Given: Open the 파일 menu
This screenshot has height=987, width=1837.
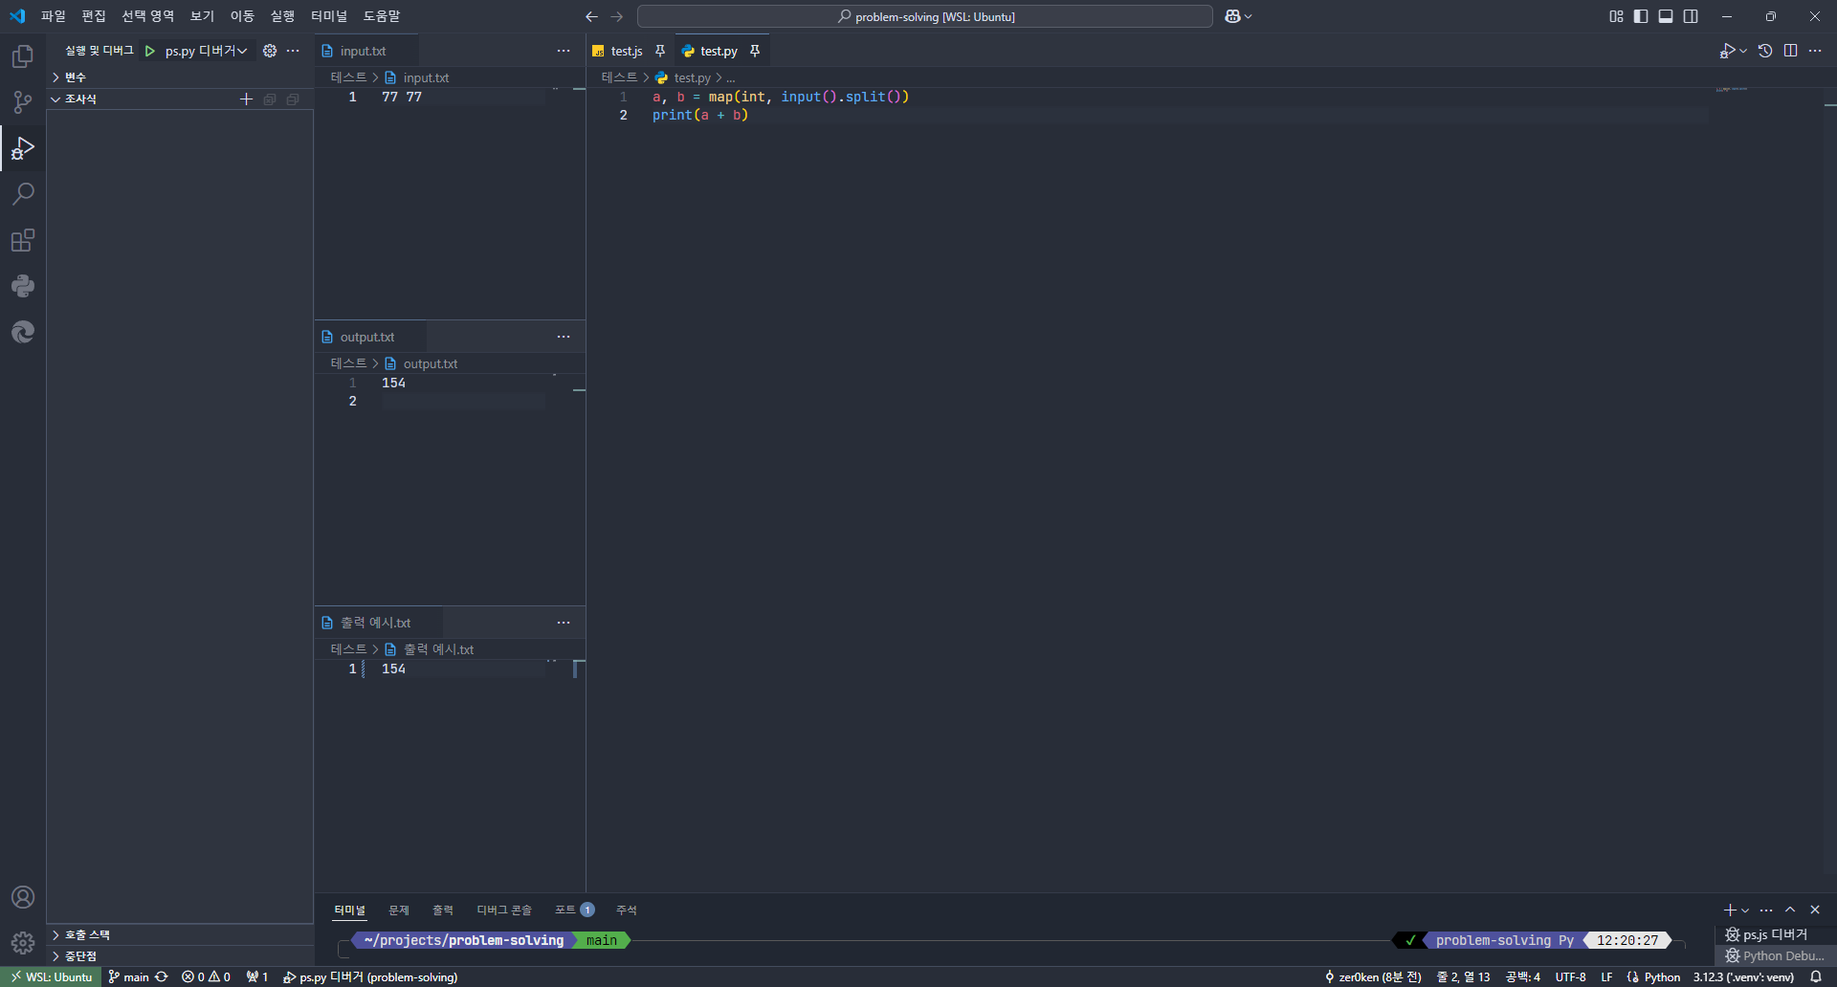Looking at the screenshot, I should (x=54, y=16).
